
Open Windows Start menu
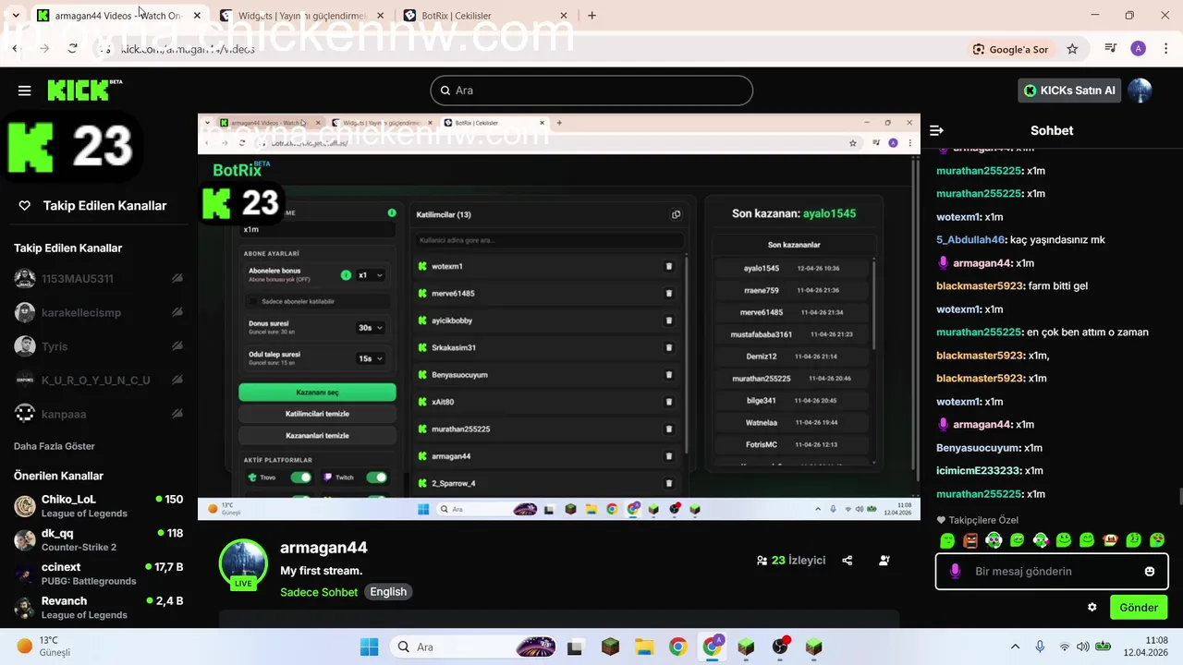pyautogui.click(x=369, y=647)
